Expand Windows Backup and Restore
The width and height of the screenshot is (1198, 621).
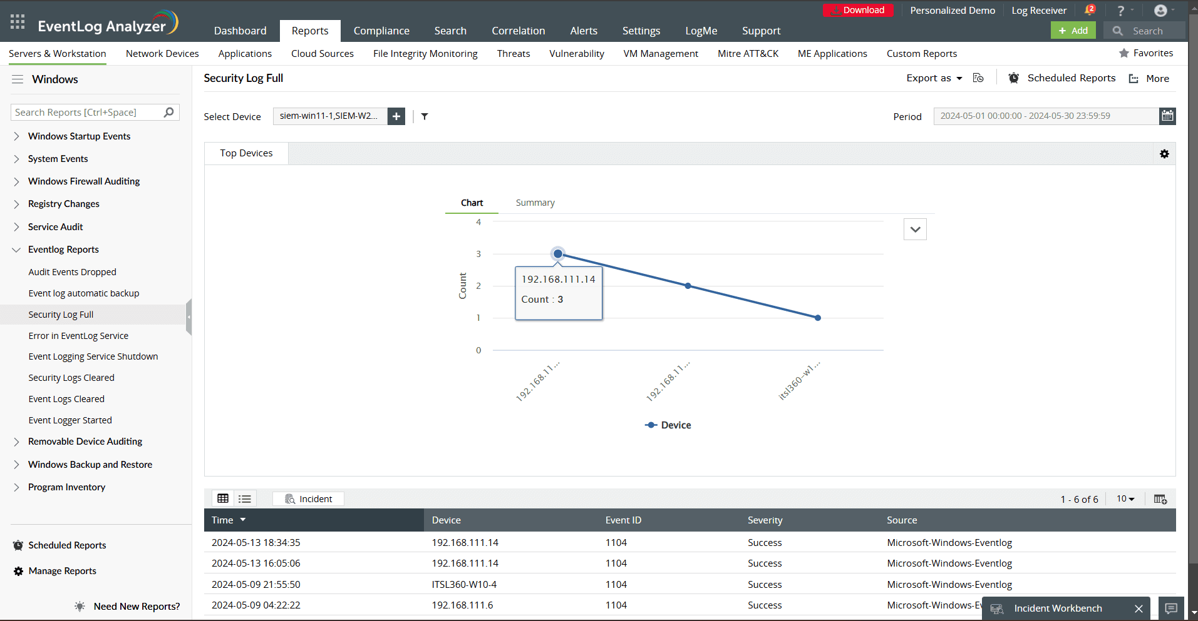16,465
